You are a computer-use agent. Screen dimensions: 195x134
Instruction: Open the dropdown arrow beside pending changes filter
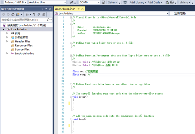(30, 14)
